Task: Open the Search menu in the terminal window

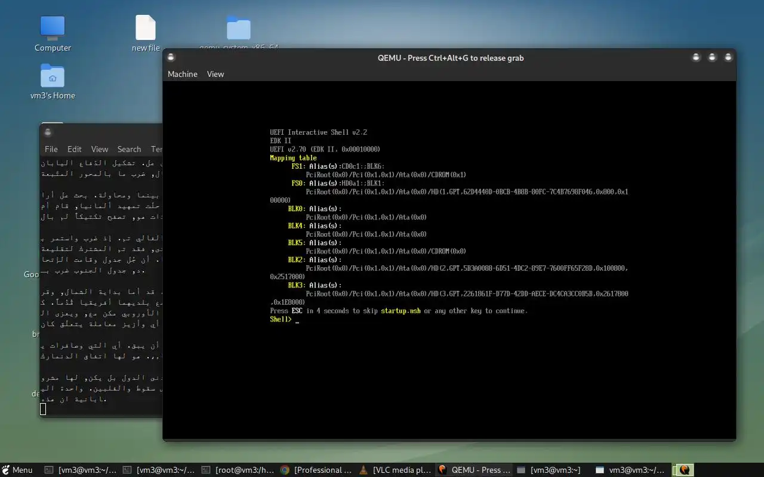Action: pos(129,149)
